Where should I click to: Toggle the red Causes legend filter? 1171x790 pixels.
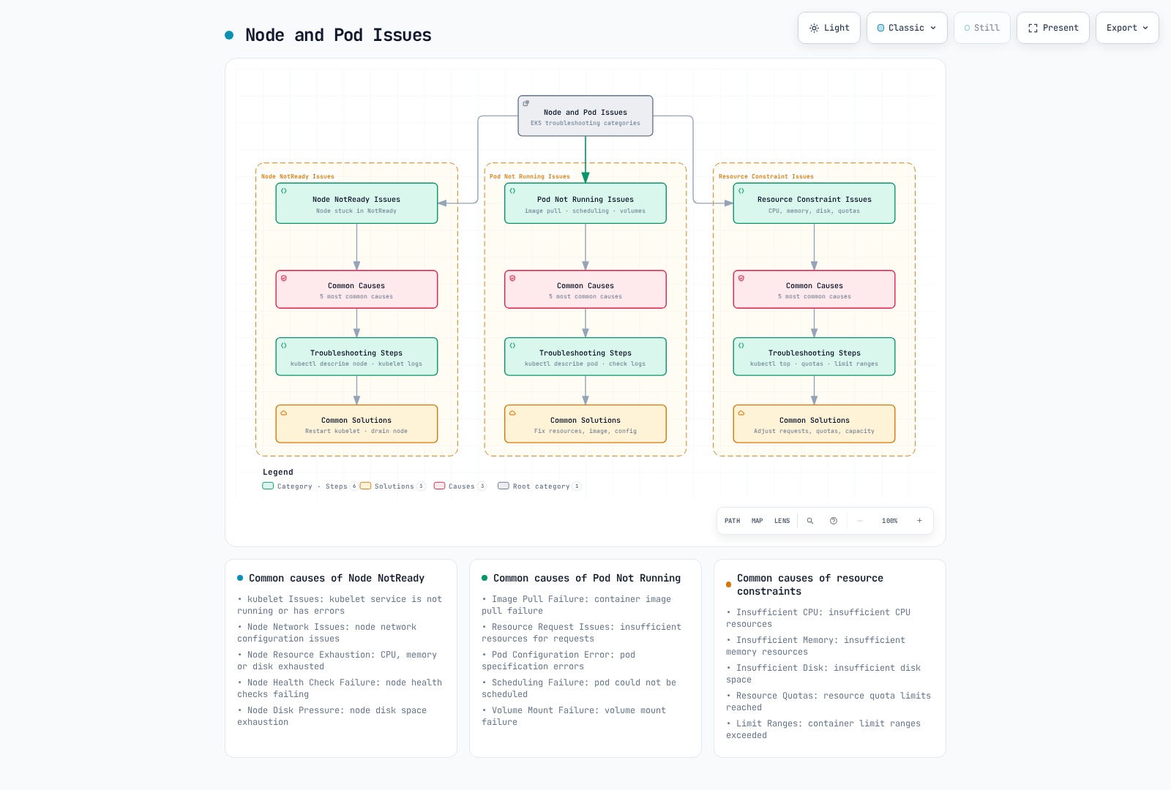click(x=460, y=486)
